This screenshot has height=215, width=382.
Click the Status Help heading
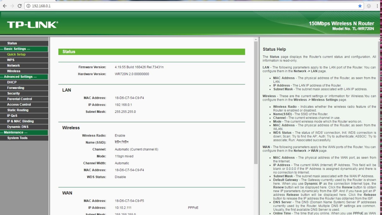(x=274, y=49)
